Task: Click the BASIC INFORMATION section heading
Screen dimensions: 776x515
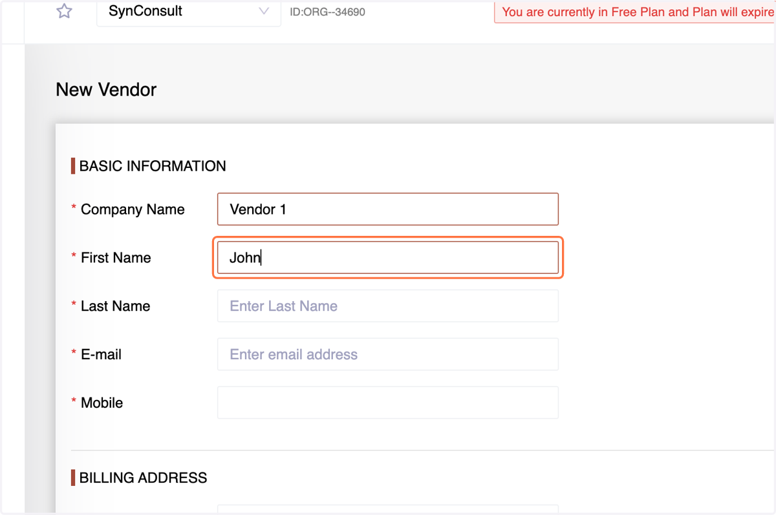Action: [153, 166]
